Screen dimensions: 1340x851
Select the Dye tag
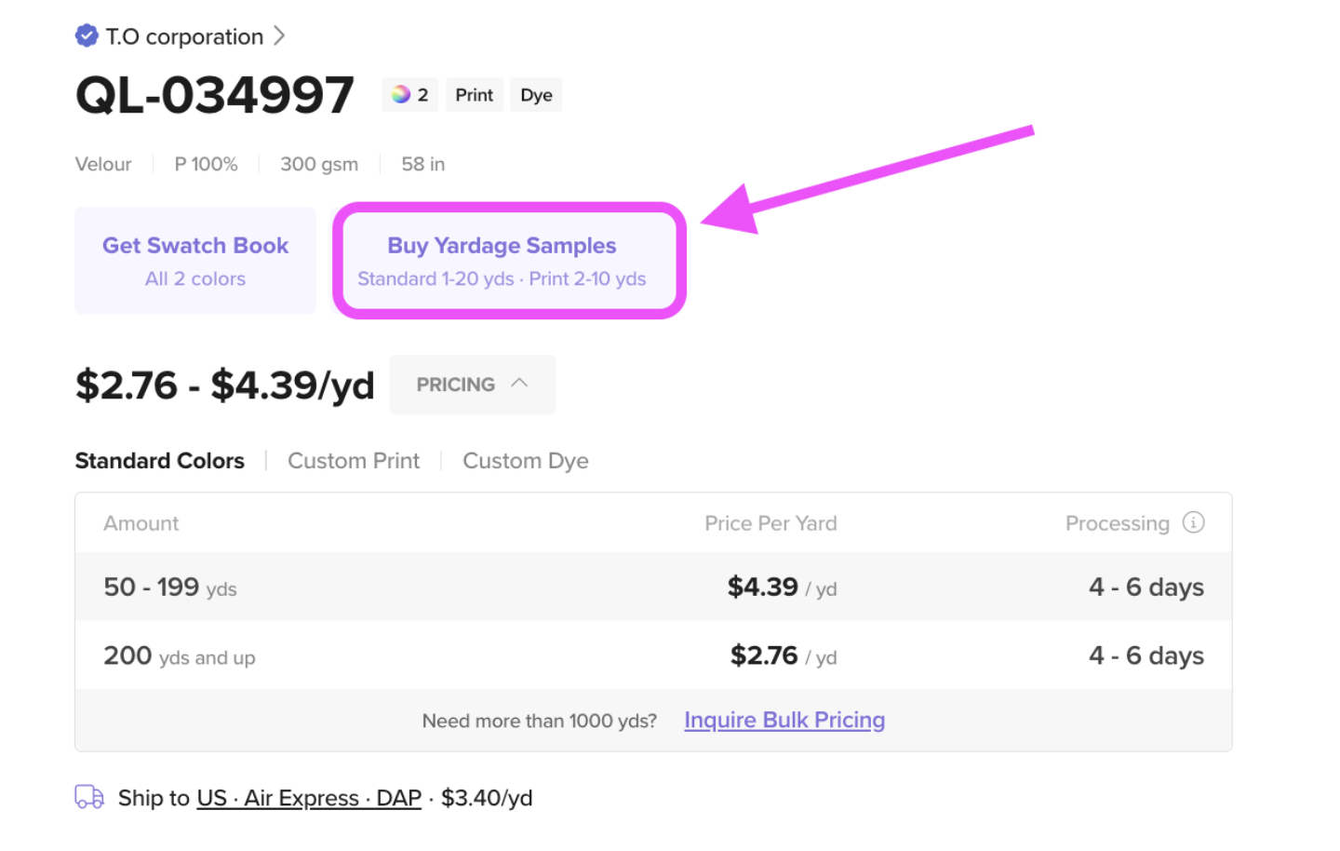click(536, 95)
